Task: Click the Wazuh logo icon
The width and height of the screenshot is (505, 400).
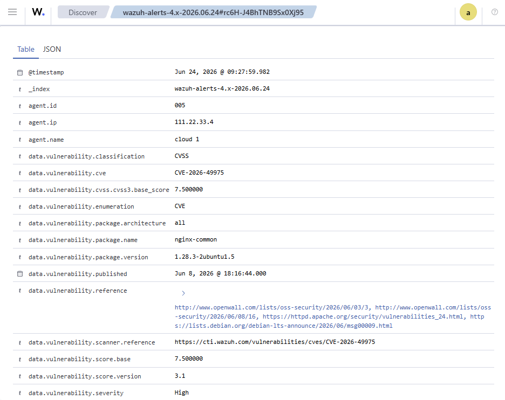Action: (38, 12)
